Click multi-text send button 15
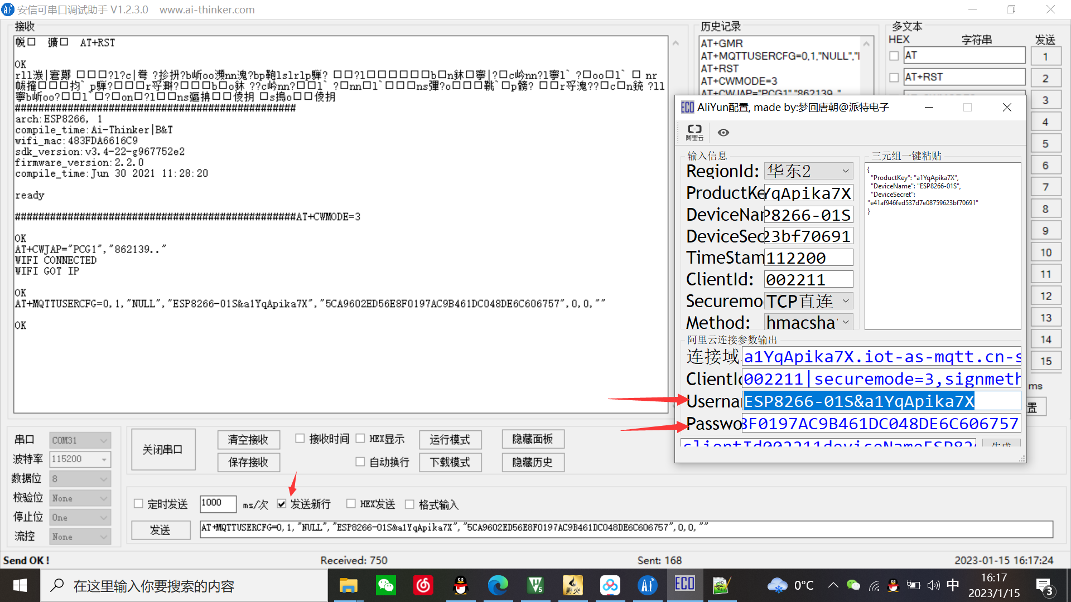Image resolution: width=1071 pixels, height=602 pixels. pos(1046,361)
